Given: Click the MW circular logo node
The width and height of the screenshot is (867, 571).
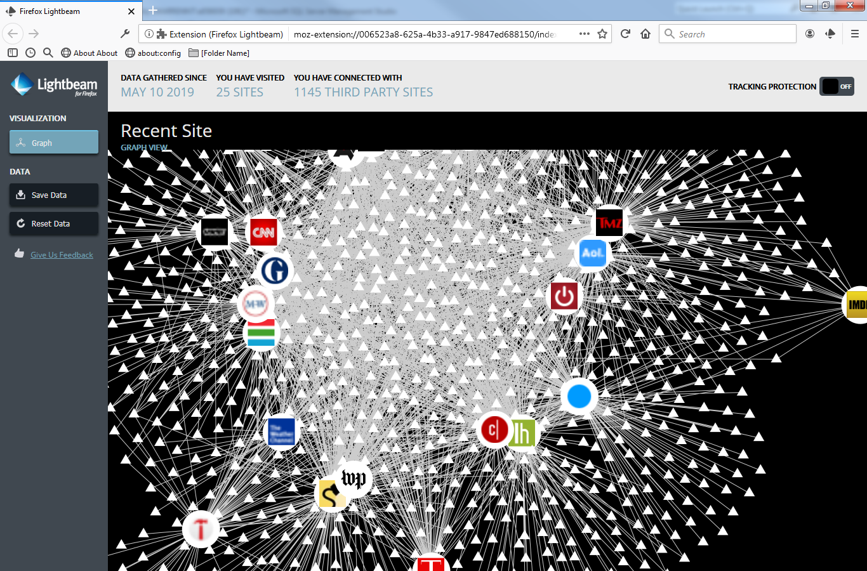Looking at the screenshot, I should pos(256,304).
